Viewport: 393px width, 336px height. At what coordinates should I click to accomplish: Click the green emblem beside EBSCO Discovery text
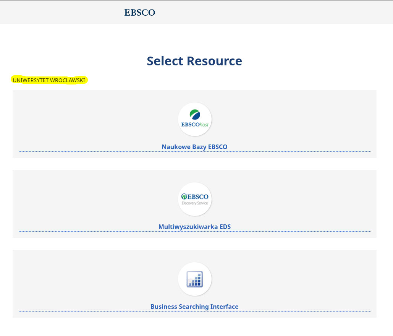click(184, 196)
